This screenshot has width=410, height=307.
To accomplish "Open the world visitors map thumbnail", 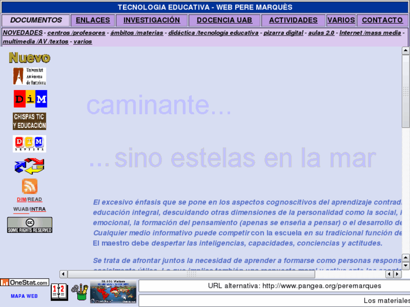I will point(113,292).
